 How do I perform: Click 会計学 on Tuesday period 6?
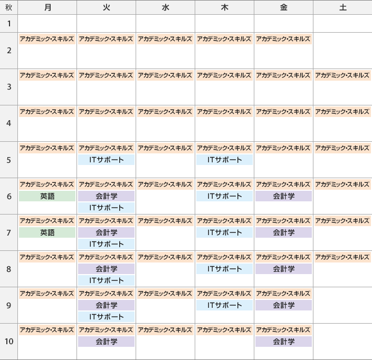(106, 196)
